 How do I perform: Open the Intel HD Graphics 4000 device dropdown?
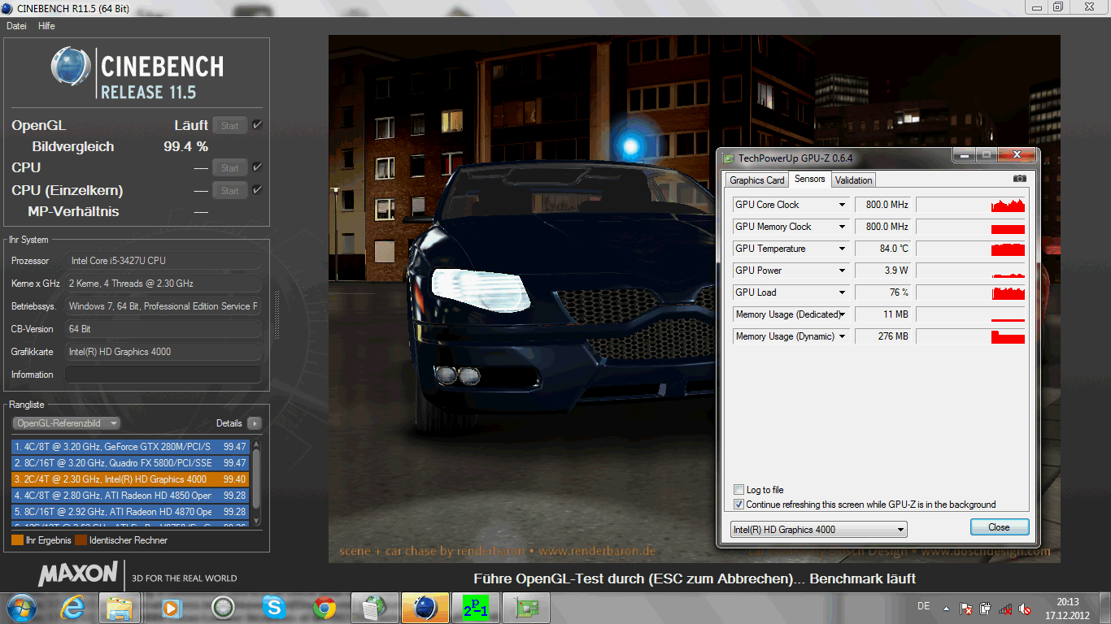click(818, 530)
